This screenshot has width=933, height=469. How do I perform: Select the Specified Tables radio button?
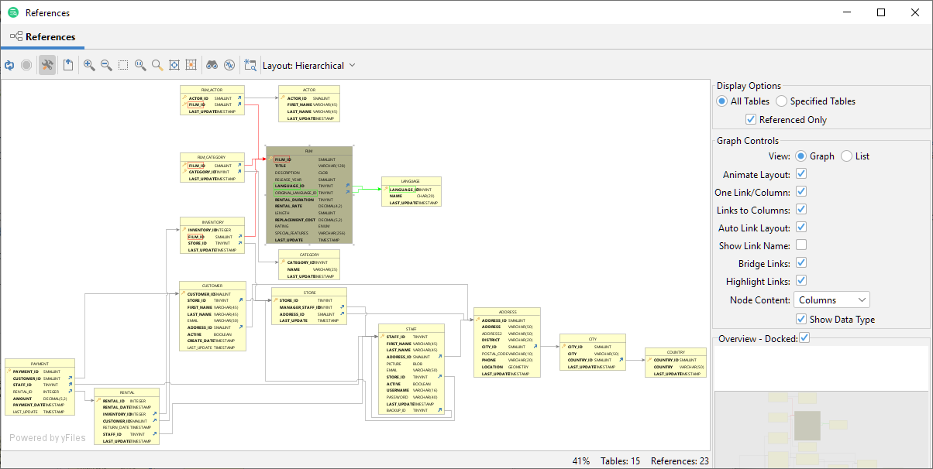[x=781, y=101]
